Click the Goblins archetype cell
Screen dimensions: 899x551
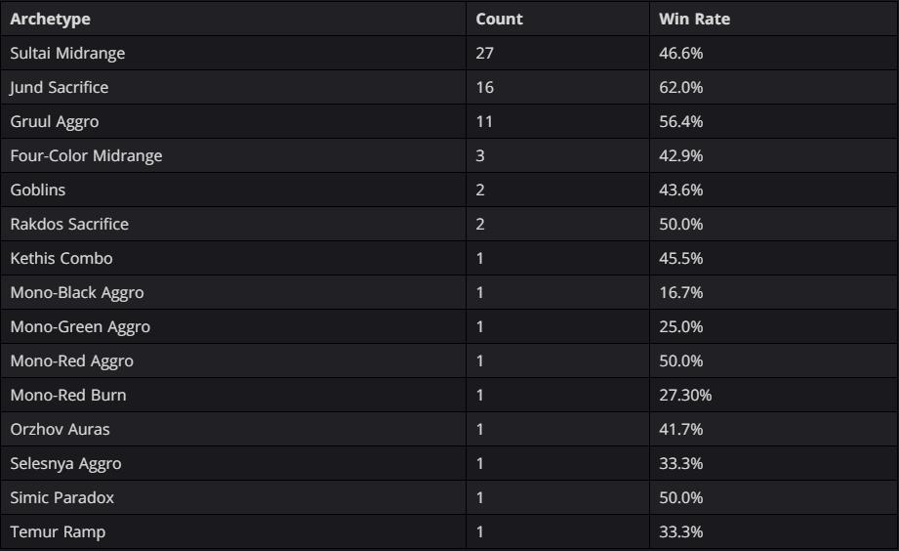[x=233, y=190]
